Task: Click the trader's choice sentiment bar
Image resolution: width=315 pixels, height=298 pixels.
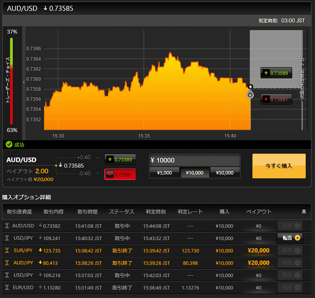Action: (12, 81)
